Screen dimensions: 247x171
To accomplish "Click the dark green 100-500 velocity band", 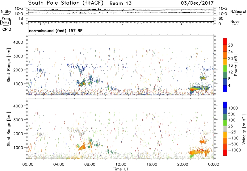I will click(225, 117).
